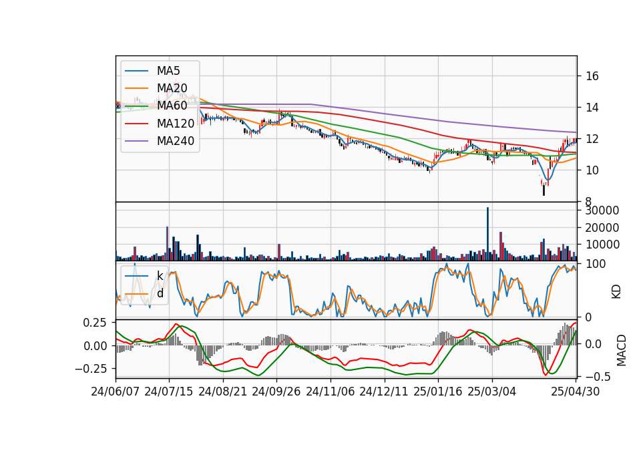Click the volume axis value 20000
The image size is (641, 461).
point(602,228)
